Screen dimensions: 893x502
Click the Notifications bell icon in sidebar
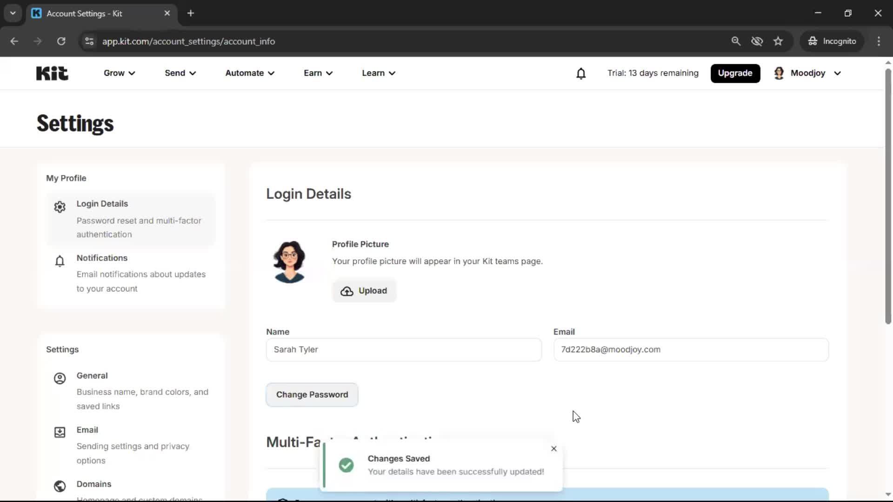click(x=60, y=261)
